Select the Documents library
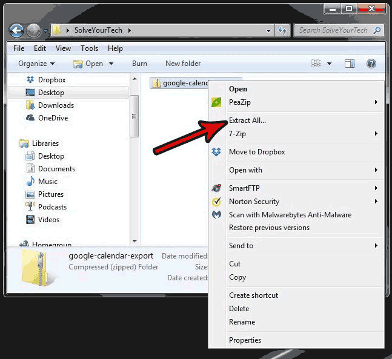392x359 pixels. tap(56, 169)
